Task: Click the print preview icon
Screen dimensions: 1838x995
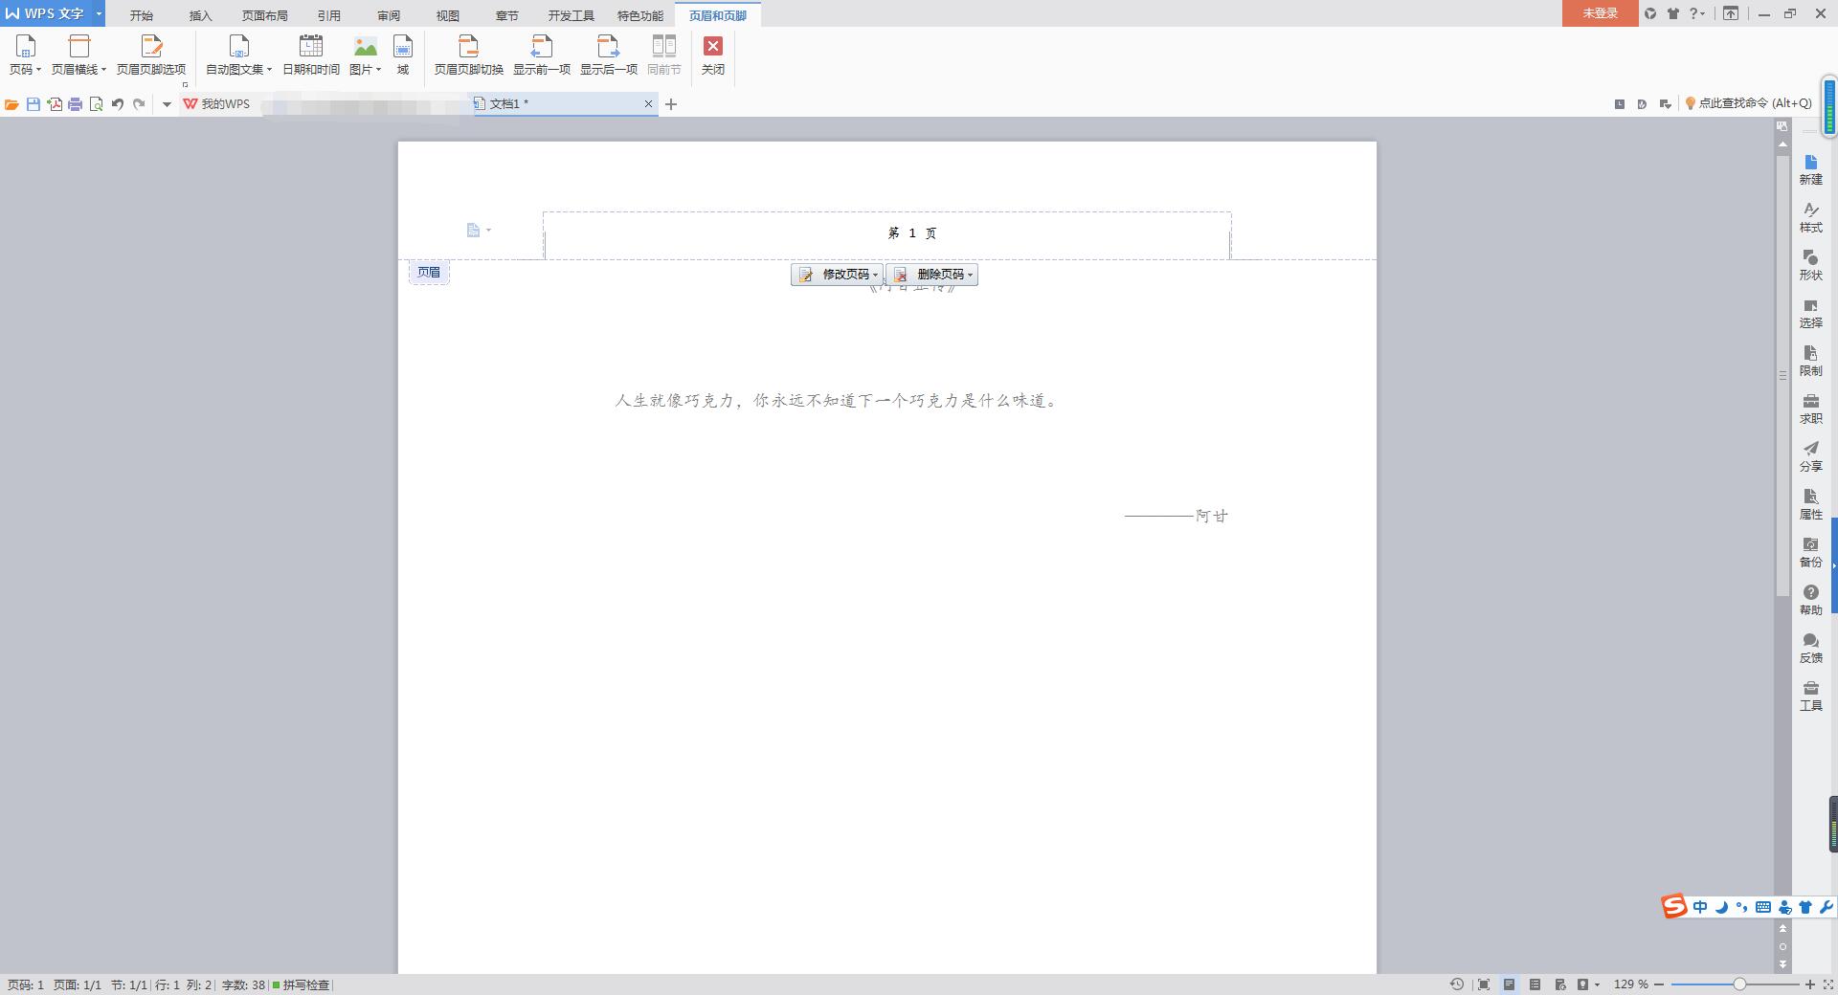Action: coord(97,104)
